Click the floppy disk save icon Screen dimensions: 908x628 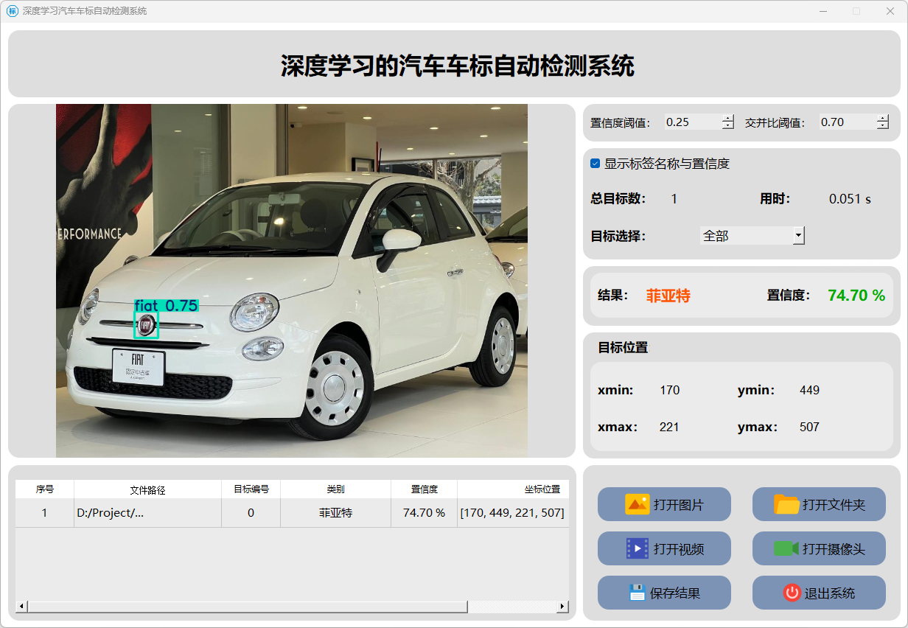(x=637, y=593)
